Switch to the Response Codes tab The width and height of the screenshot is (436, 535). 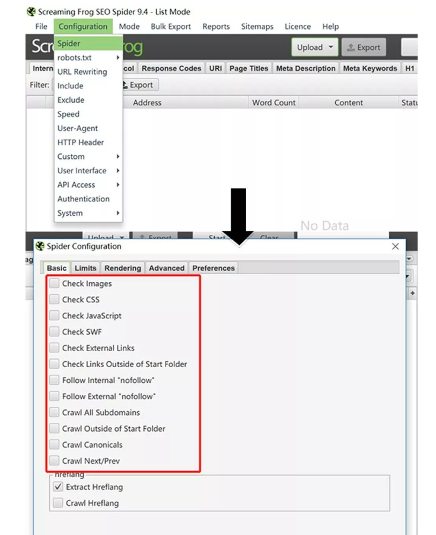(171, 68)
